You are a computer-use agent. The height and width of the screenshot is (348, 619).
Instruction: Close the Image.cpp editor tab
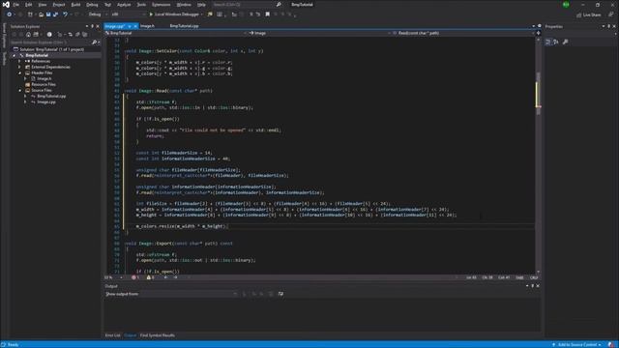[x=135, y=26]
